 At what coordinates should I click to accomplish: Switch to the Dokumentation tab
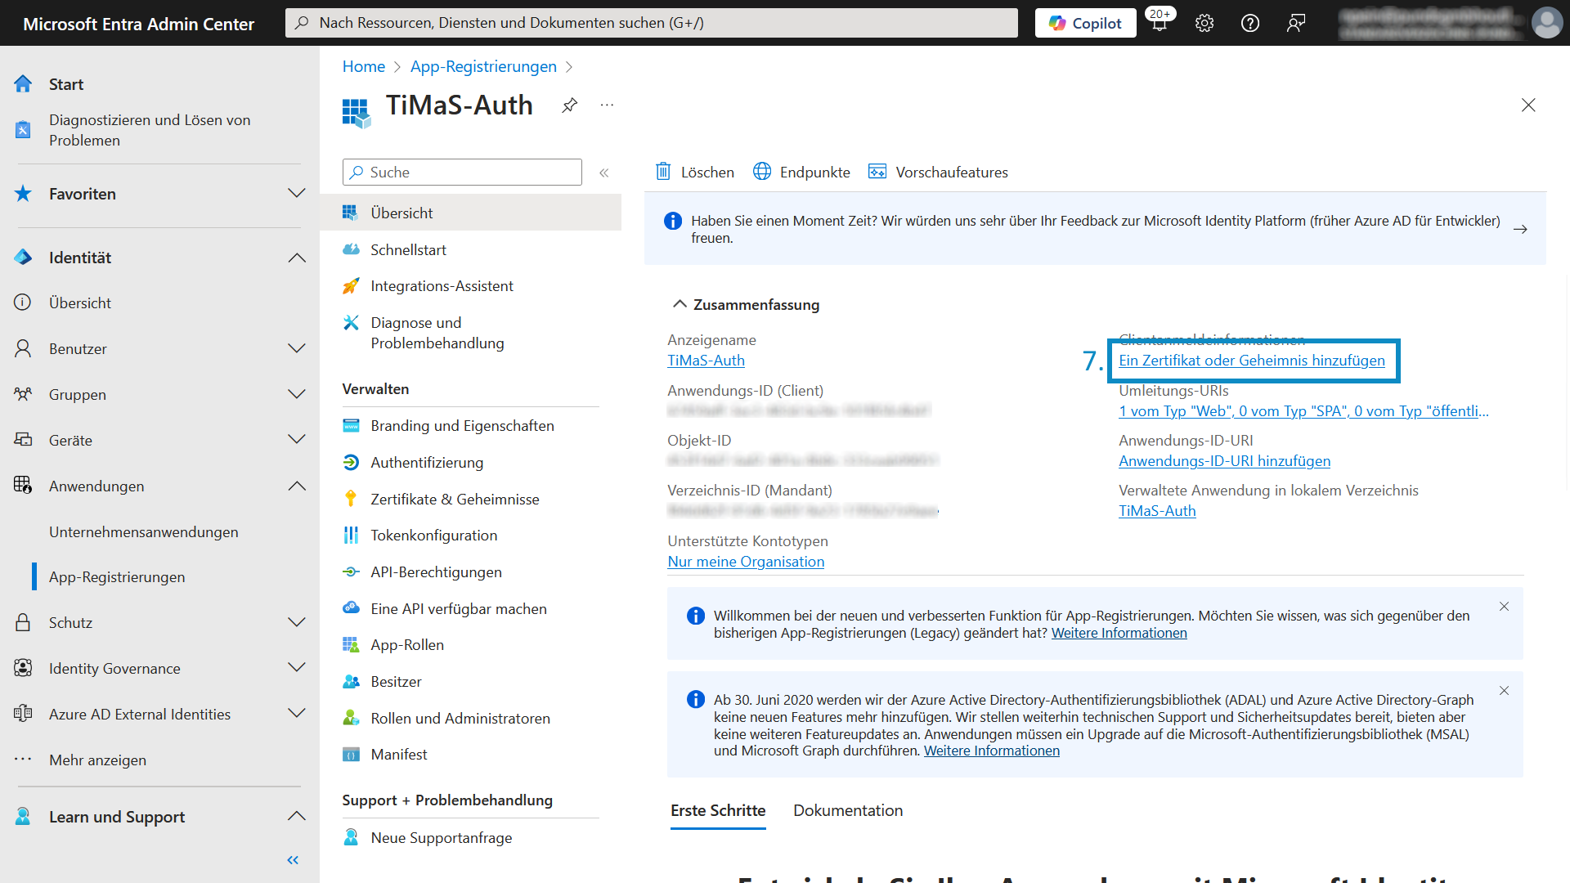[x=848, y=811]
